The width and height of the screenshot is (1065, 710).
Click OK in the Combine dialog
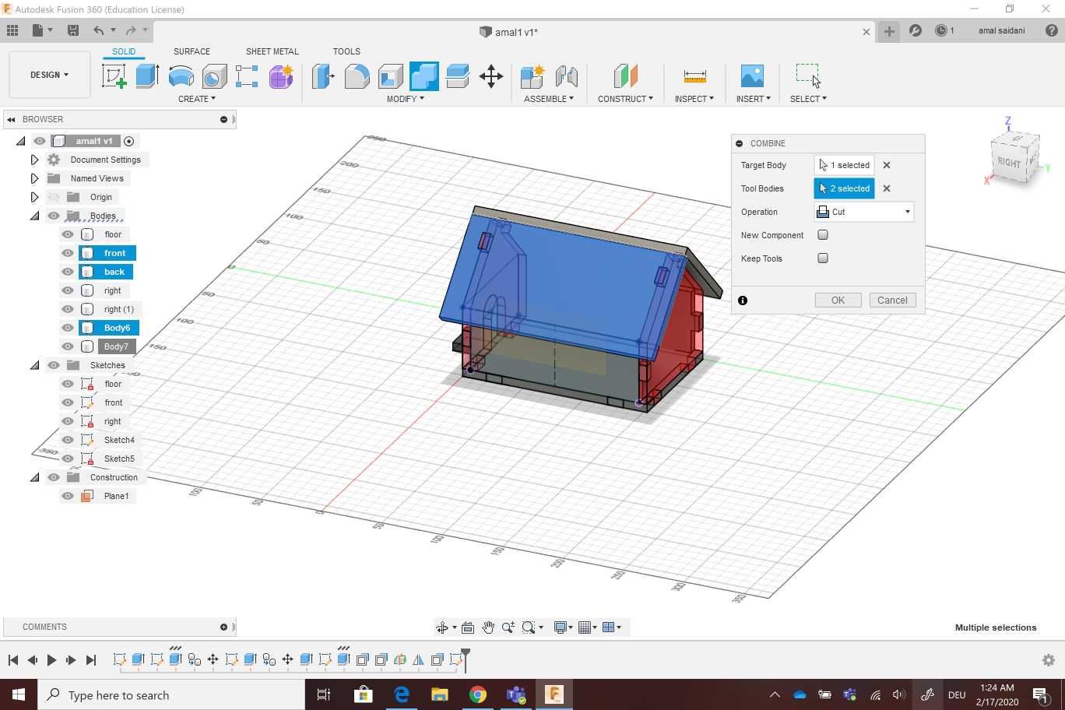point(838,301)
